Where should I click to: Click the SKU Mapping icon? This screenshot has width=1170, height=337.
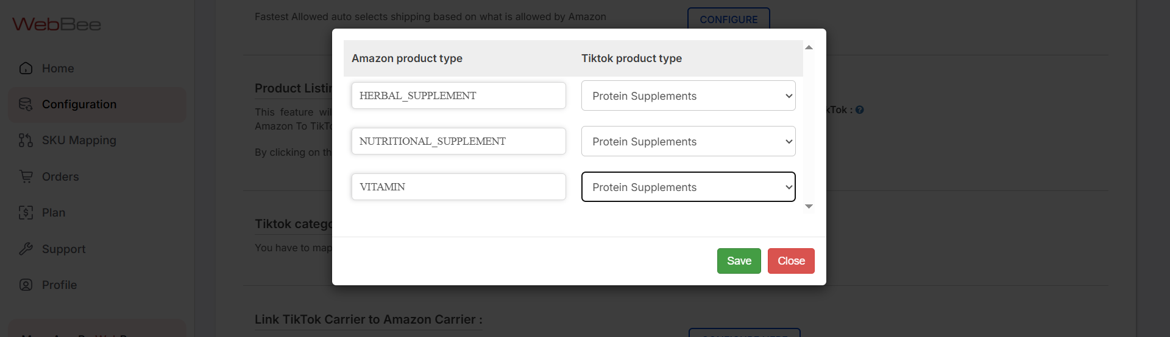pos(26,141)
